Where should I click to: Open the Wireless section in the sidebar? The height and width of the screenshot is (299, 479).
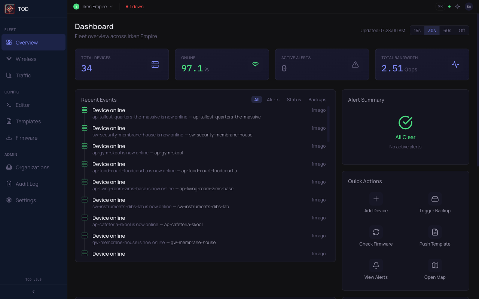pyautogui.click(x=26, y=59)
